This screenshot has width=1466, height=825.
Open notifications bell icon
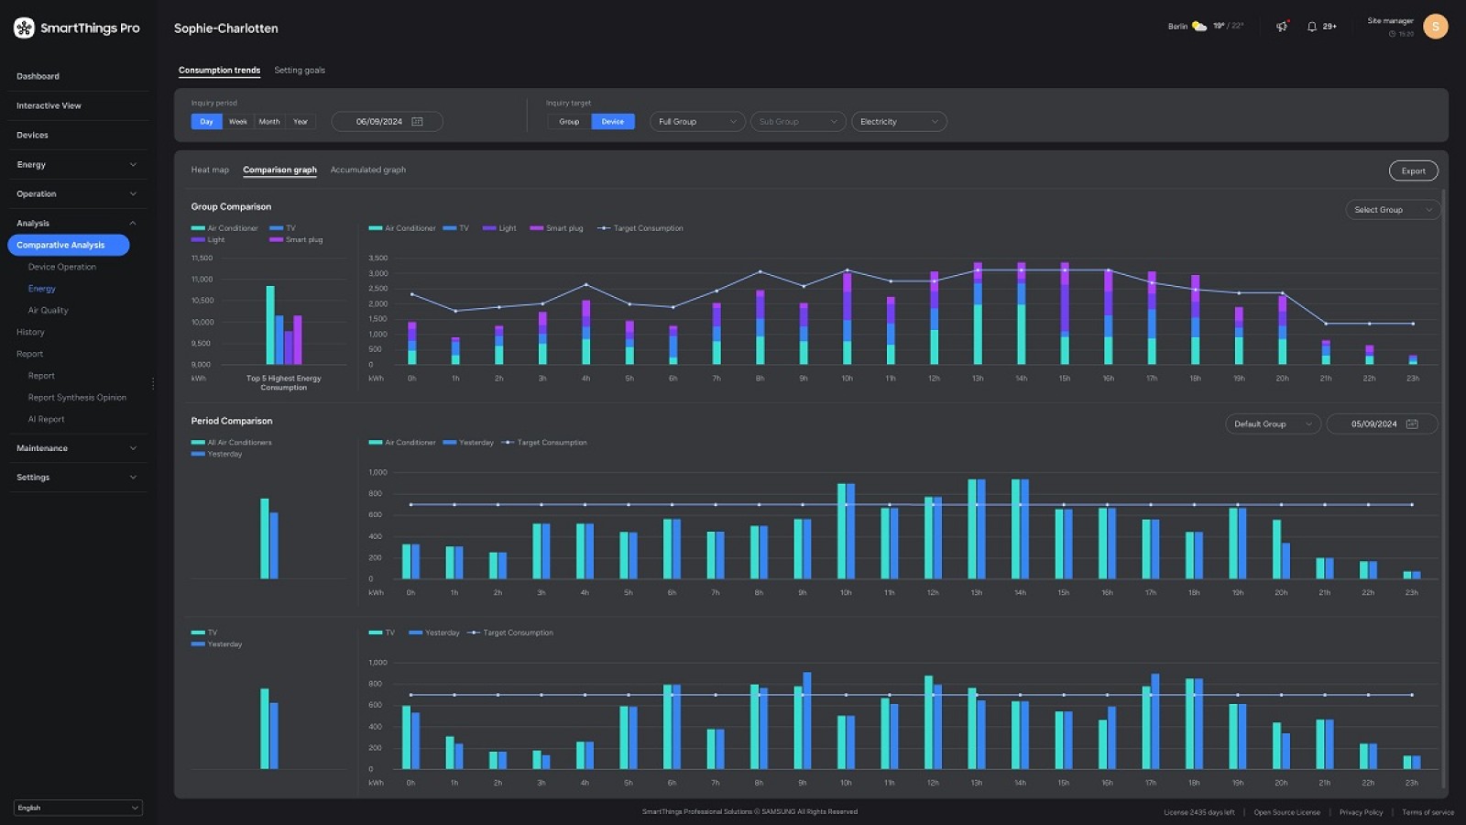[1312, 27]
